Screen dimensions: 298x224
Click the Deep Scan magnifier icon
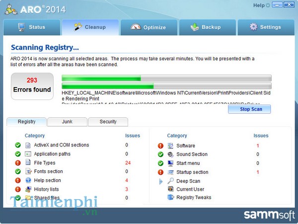(x=170, y=181)
